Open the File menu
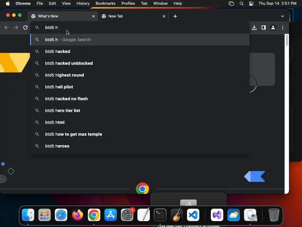Image resolution: width=302 pixels, height=227 pixels. click(x=40, y=3)
